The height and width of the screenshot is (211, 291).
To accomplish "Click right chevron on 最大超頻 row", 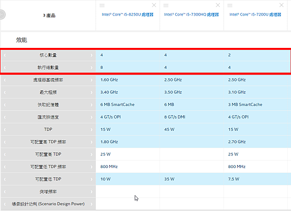I will click(x=92, y=92).
